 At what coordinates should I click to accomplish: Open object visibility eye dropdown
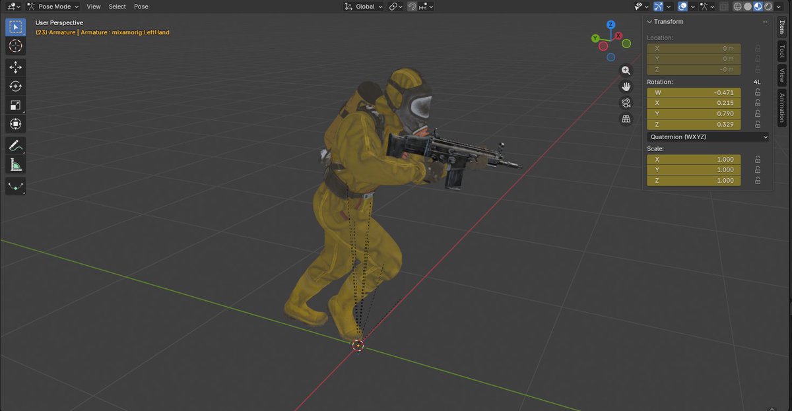642,7
